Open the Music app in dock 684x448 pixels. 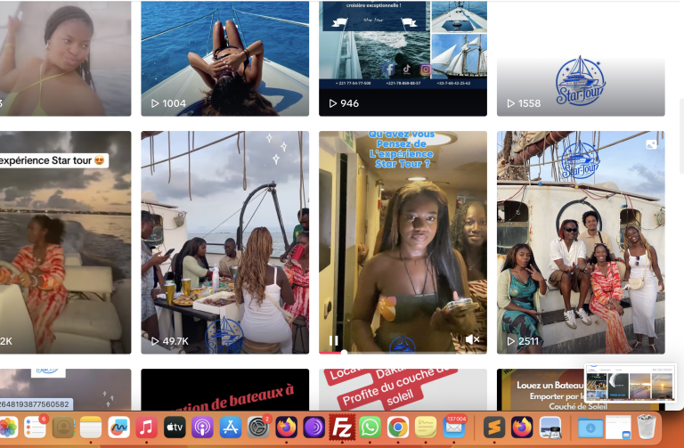click(147, 428)
